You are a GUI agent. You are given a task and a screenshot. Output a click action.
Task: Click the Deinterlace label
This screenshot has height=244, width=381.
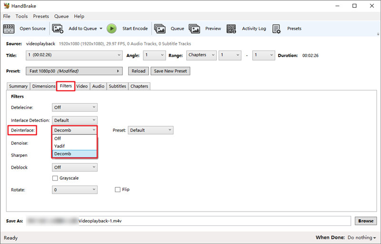pyautogui.click(x=22, y=130)
